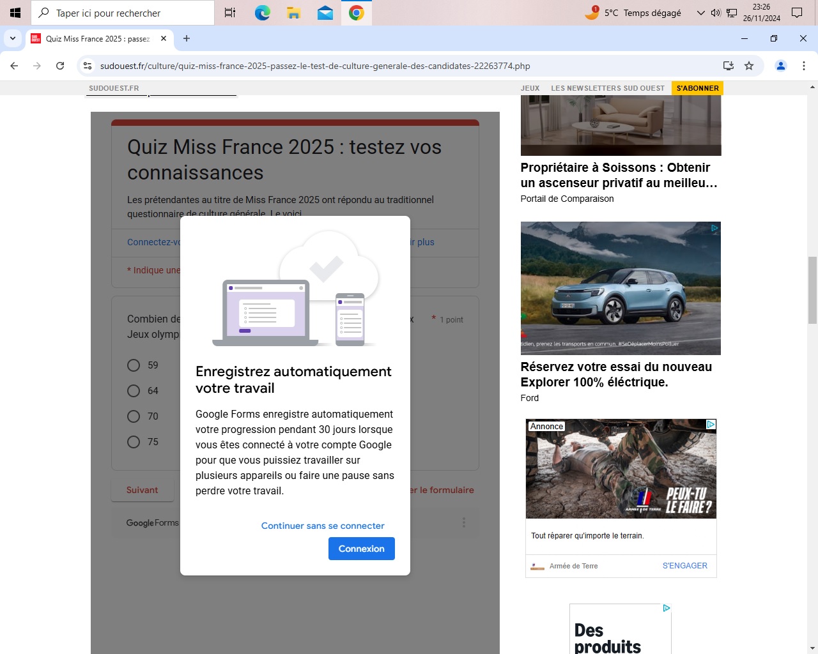Click the Suivant button
Screen dimensions: 818x654
pyautogui.click(x=142, y=490)
